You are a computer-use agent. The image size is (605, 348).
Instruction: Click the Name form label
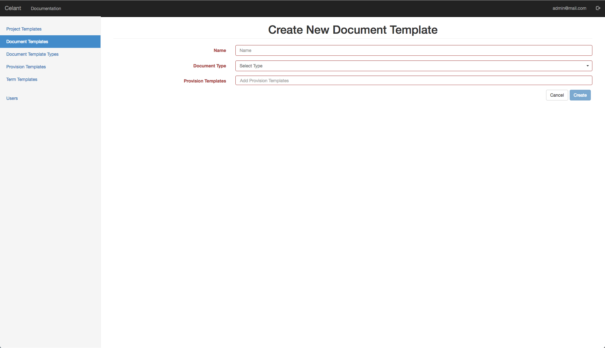point(220,50)
